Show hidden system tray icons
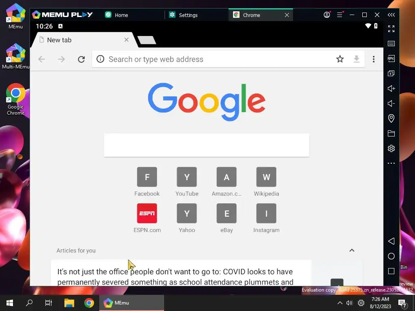Viewport: 415px width, 311px height. 340,303
